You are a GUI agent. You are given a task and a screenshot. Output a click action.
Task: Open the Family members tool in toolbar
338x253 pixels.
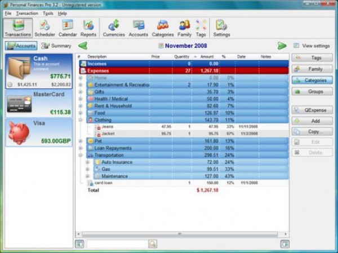tap(185, 28)
